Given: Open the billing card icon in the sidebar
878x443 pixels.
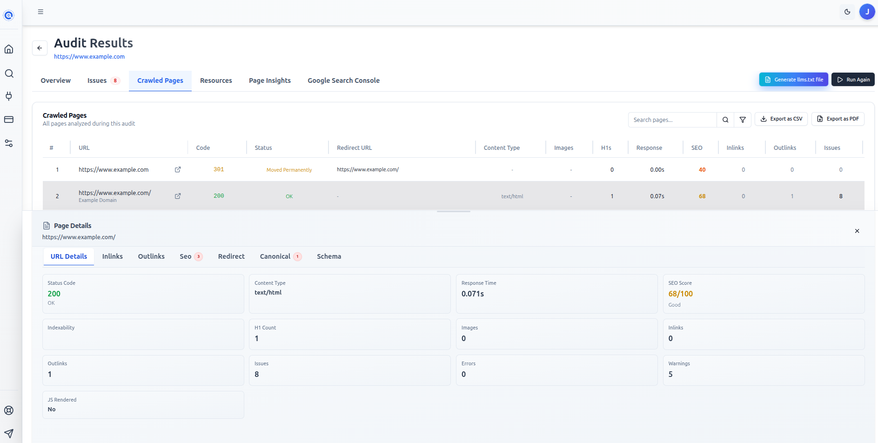Looking at the screenshot, I should 9,120.
